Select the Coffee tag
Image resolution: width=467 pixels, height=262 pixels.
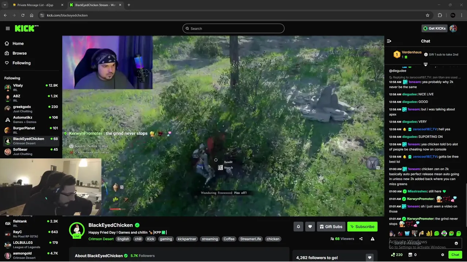[229, 239]
